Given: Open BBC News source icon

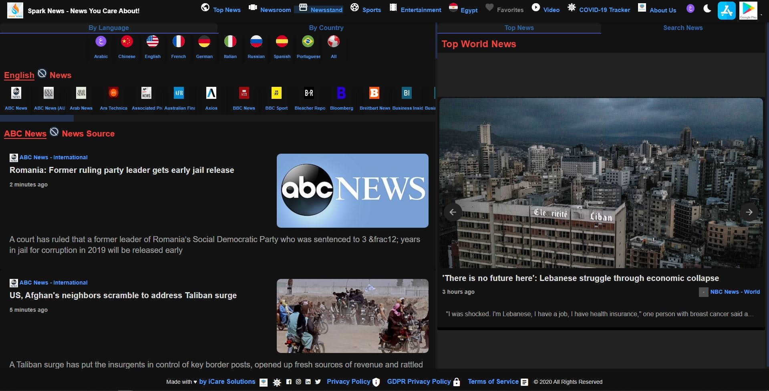Looking at the screenshot, I should 244,93.
